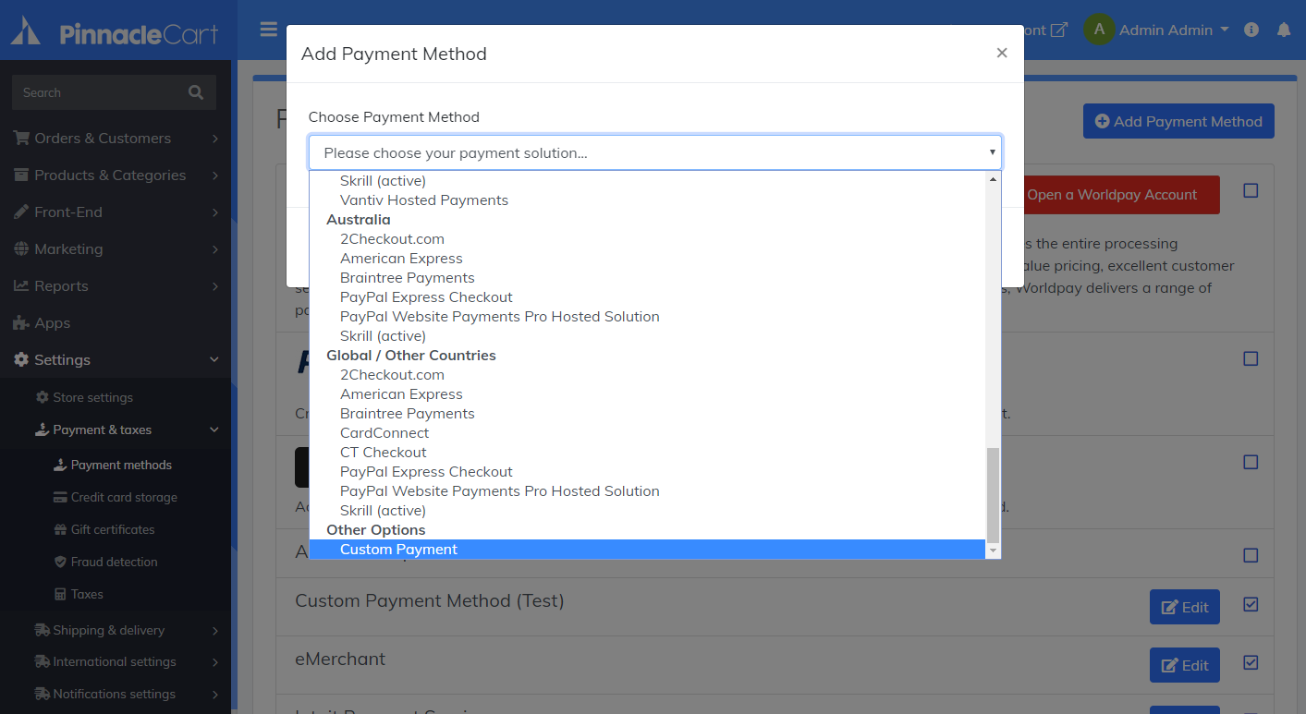Click the hamburger menu icon in the header
Screen dimensions: 1306x714
pyautogui.click(x=268, y=30)
